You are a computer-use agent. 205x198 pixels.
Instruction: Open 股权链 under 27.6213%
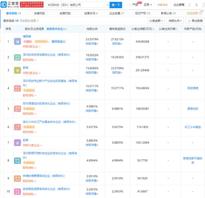click(x=117, y=44)
